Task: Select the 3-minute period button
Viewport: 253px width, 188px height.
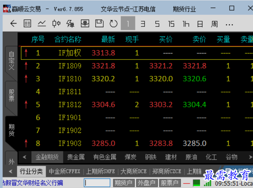Action: 143,24
